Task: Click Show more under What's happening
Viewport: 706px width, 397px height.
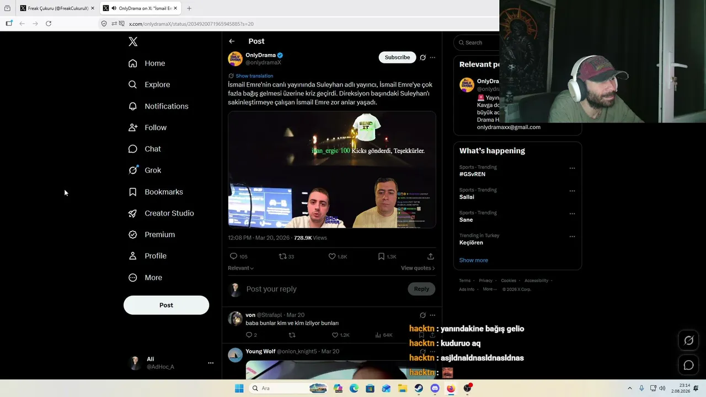Action: point(473,260)
